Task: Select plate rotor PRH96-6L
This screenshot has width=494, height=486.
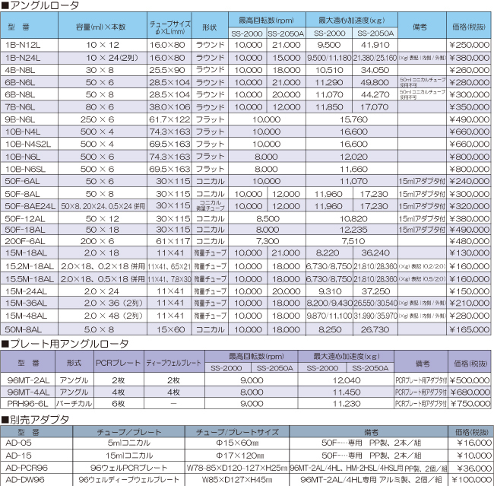Action: coord(27,404)
